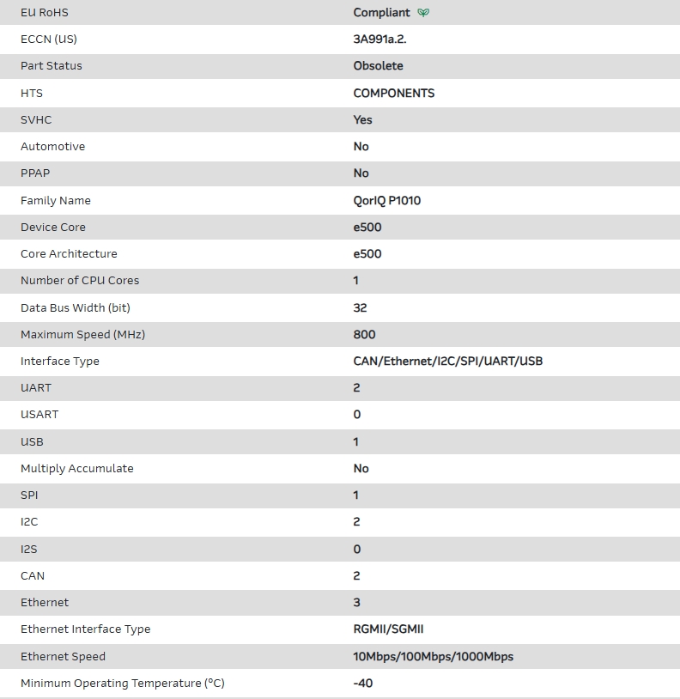Click the CAN/Ethernet/I2C/SPI/UART/USB interface value
This screenshot has width=680, height=699.
click(448, 362)
